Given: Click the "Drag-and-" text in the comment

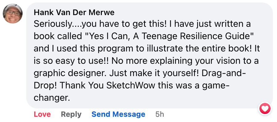Looking at the screenshot, I should coord(224,73).
